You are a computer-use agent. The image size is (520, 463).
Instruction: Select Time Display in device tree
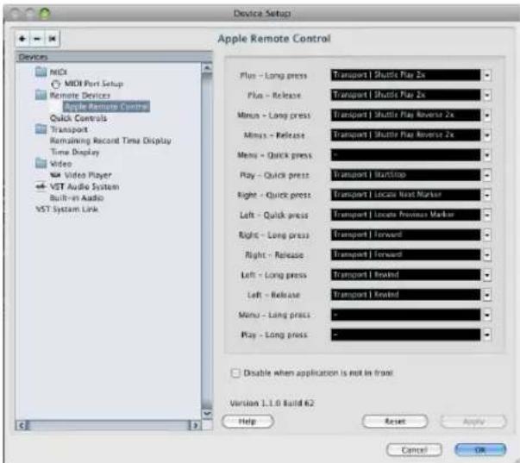coord(75,152)
